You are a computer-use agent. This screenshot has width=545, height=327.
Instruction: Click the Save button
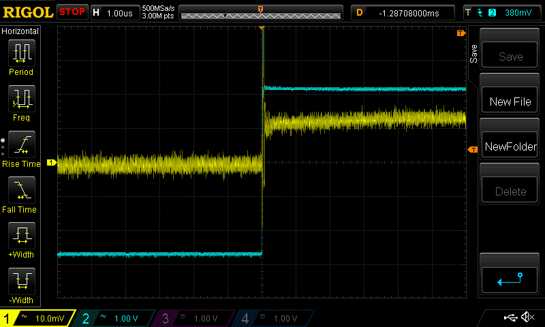(510, 55)
